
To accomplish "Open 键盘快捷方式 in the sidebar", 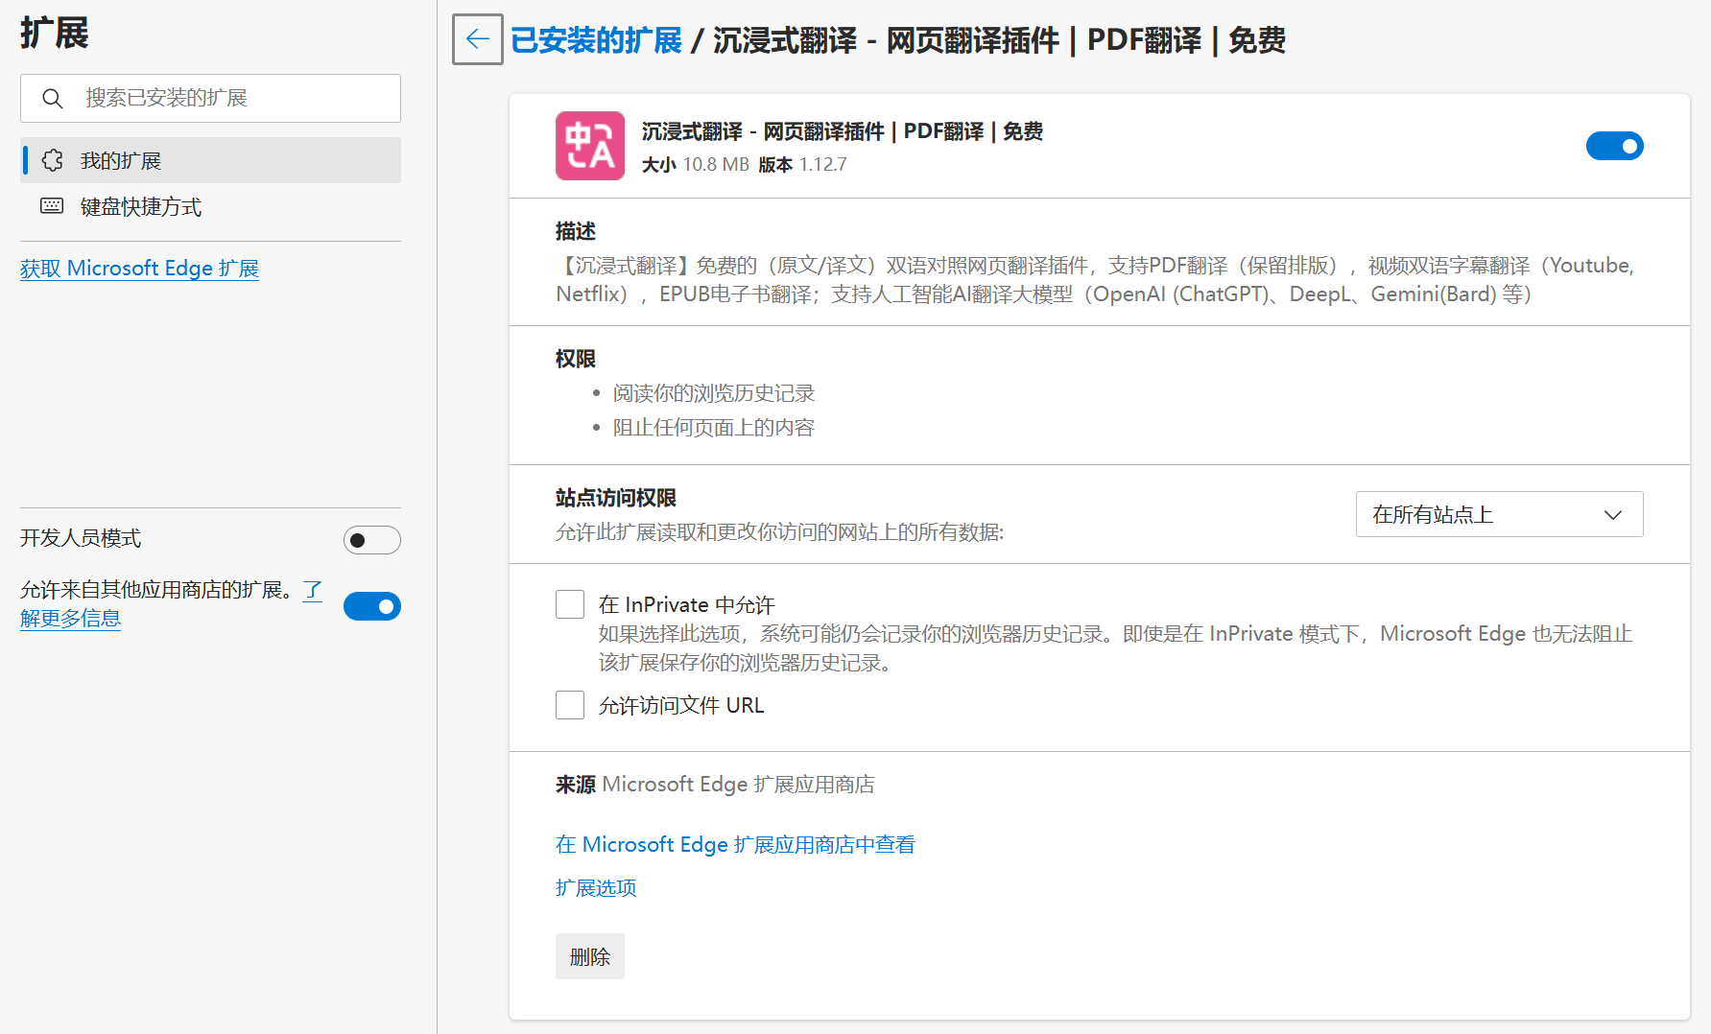I will point(211,206).
